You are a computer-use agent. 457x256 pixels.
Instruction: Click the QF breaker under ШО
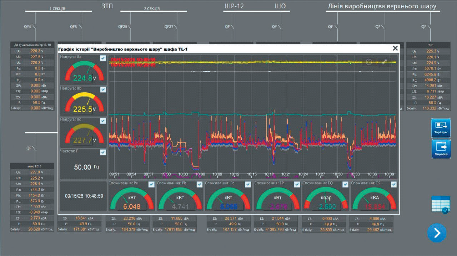tap(280, 27)
